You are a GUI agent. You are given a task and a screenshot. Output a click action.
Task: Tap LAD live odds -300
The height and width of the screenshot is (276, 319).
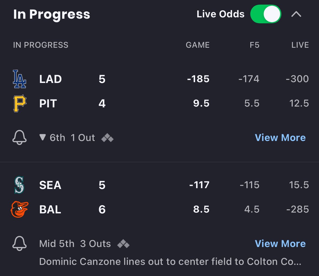point(297,79)
